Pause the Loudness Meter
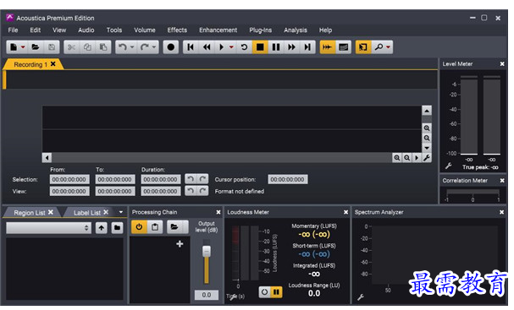 (276, 291)
